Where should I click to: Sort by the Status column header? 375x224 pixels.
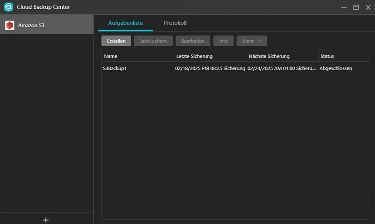(x=343, y=56)
